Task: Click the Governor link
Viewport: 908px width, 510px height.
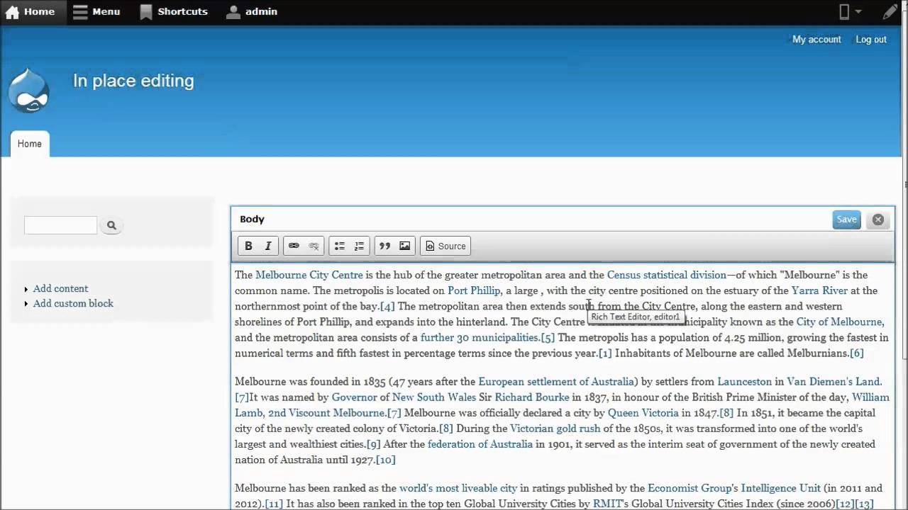Action: 354,397
